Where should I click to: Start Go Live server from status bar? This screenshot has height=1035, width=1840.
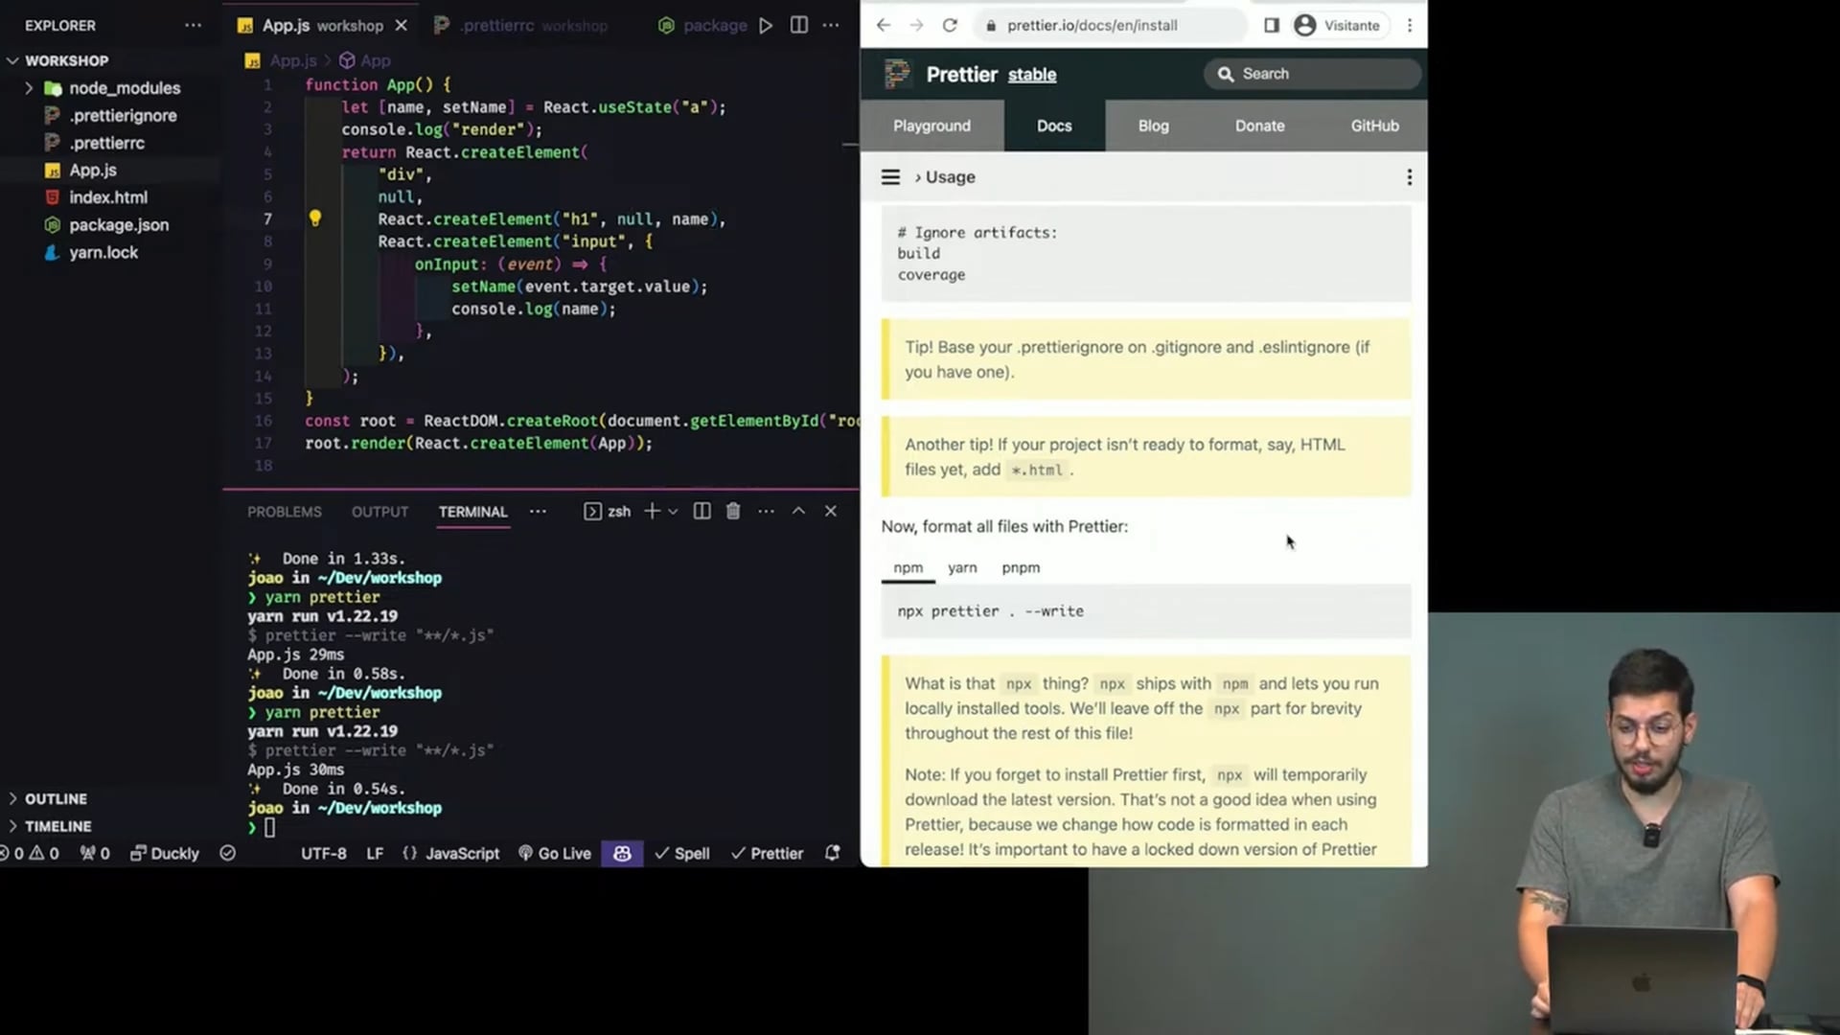[555, 853]
